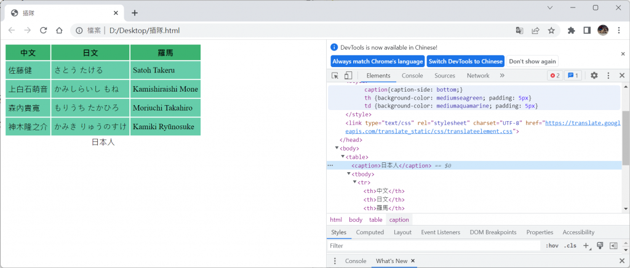Image resolution: width=630 pixels, height=268 pixels.
Task: Close the What's New drawer tab
Action: [412, 261]
